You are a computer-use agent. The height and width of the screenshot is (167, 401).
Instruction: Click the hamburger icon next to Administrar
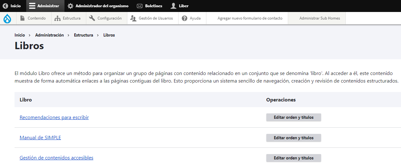tap(32, 6)
